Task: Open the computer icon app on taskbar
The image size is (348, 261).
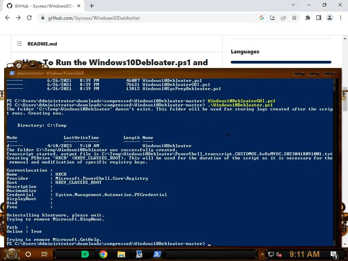Action: [139, 254]
